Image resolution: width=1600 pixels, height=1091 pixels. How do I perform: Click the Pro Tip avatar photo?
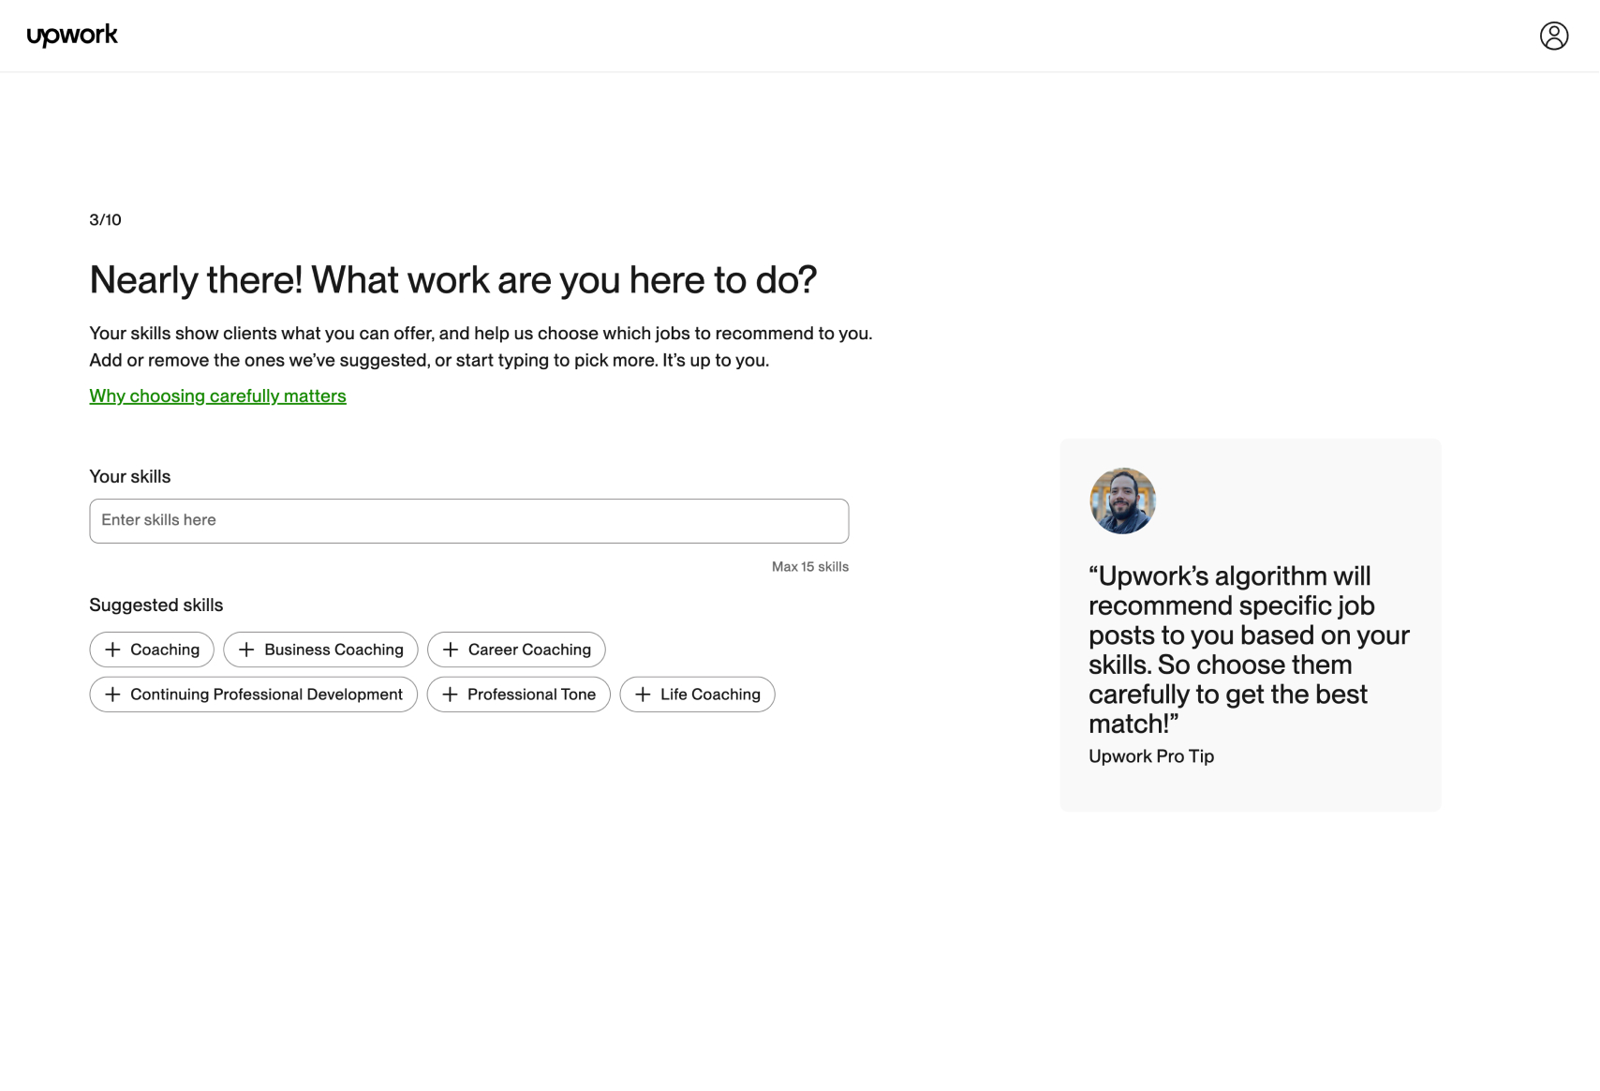1122,501
